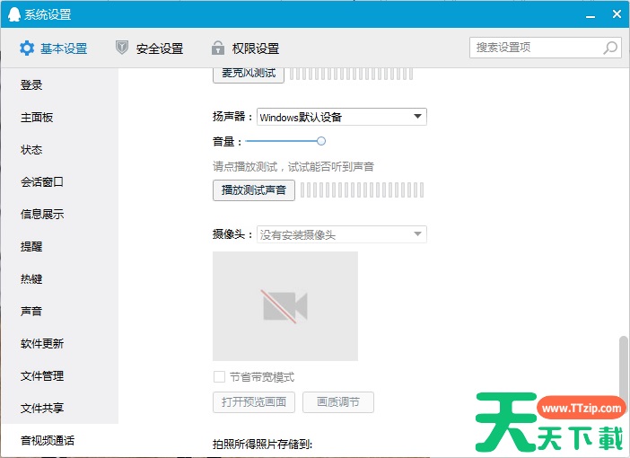Screen dimensions: 630x458
Task: Click the disabled camera preview icon
Action: (285, 306)
